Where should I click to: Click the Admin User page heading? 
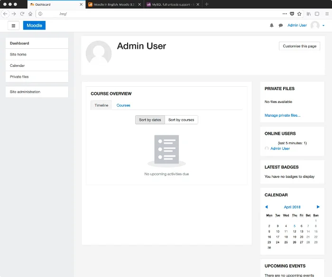pos(141,46)
